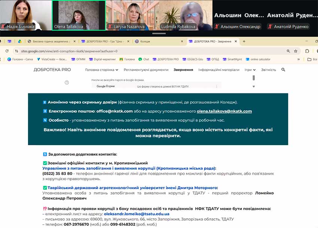Click the ДОБРОТЕКА PRO site title

[x=52, y=69]
